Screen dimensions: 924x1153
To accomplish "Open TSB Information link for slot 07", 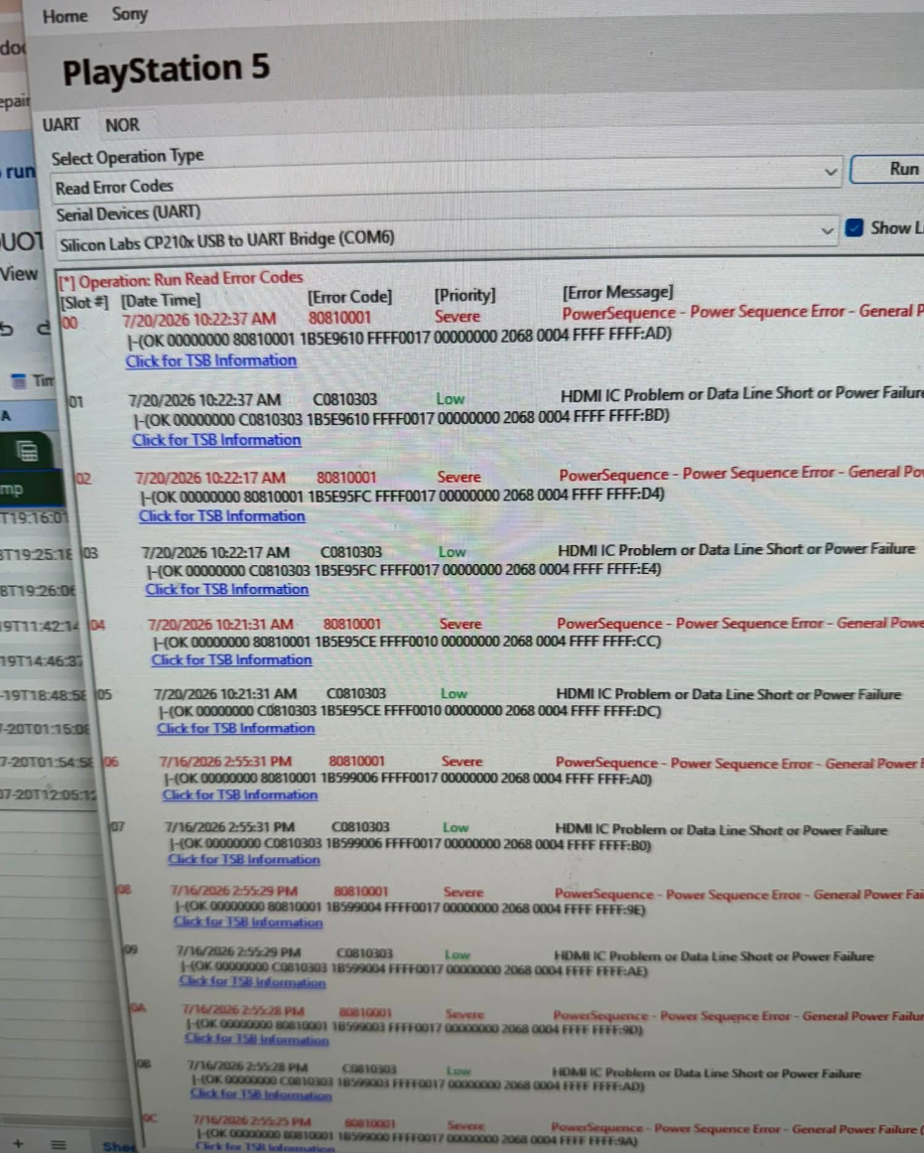I will coord(244,859).
